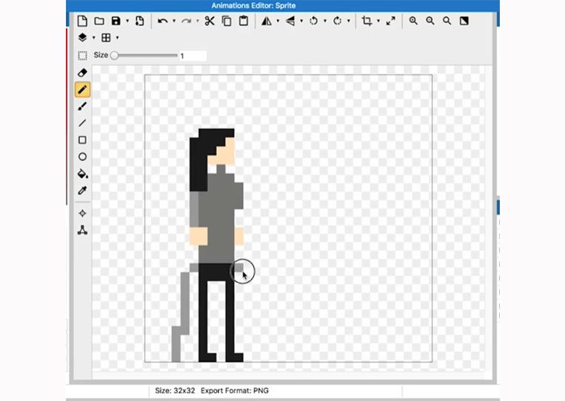Select the rectangular selection tool
This screenshot has width=565, height=401.
[82, 56]
